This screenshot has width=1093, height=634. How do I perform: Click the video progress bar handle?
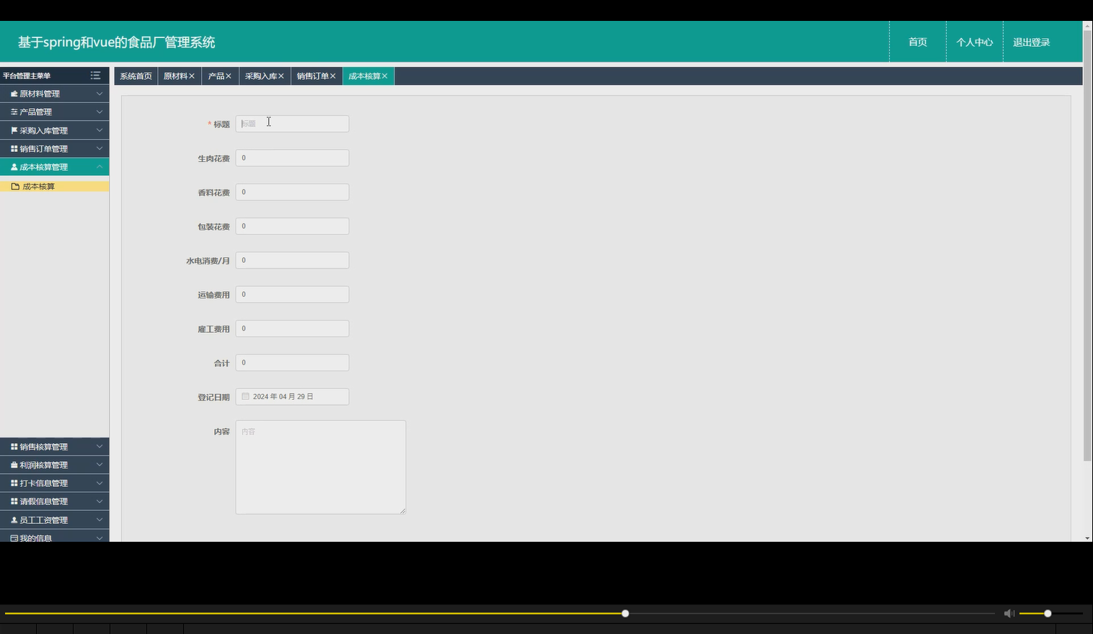(x=625, y=613)
